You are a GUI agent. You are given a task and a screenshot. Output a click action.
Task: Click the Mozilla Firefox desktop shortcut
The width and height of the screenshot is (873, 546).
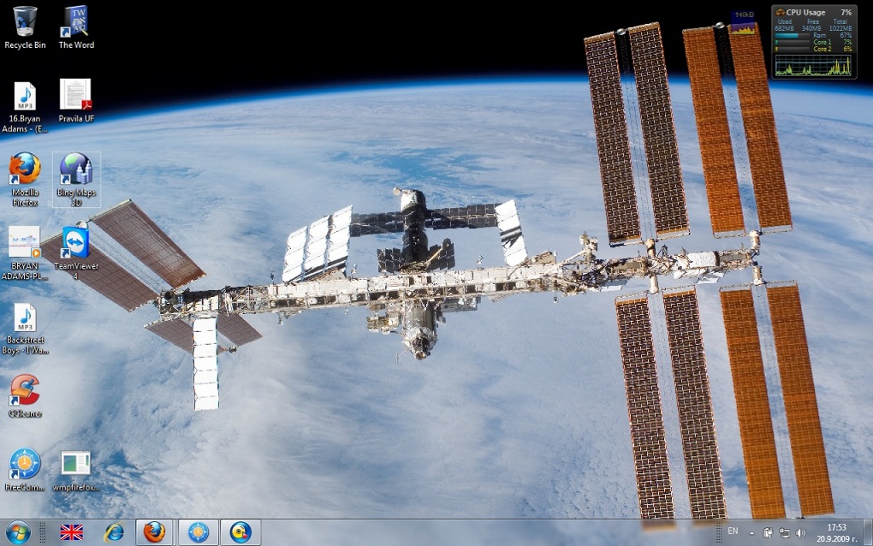(25, 169)
